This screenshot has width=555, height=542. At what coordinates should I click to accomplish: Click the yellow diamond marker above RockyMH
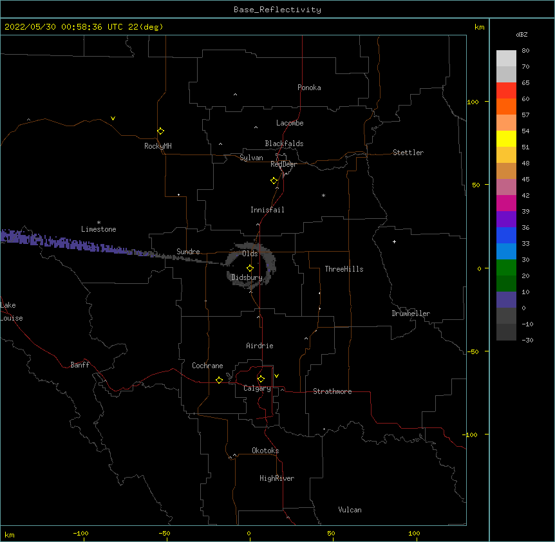[x=160, y=131]
